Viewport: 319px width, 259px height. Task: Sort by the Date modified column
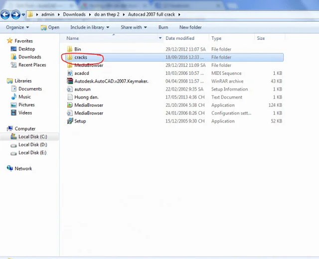tap(180, 38)
